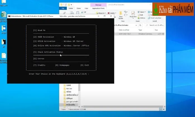Select the dark folder icon on desktop
Viewport: 195px width, 117px height.
point(4,42)
